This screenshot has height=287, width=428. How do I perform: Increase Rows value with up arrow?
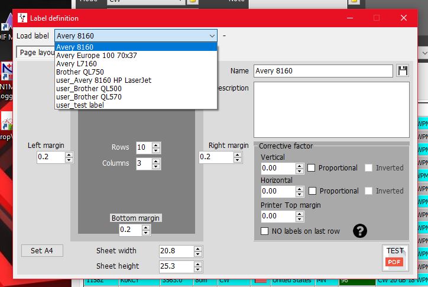point(156,145)
